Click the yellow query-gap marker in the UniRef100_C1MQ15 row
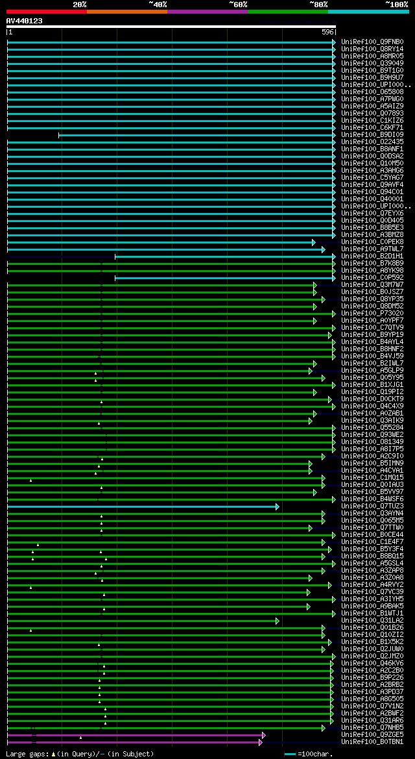 30,480
